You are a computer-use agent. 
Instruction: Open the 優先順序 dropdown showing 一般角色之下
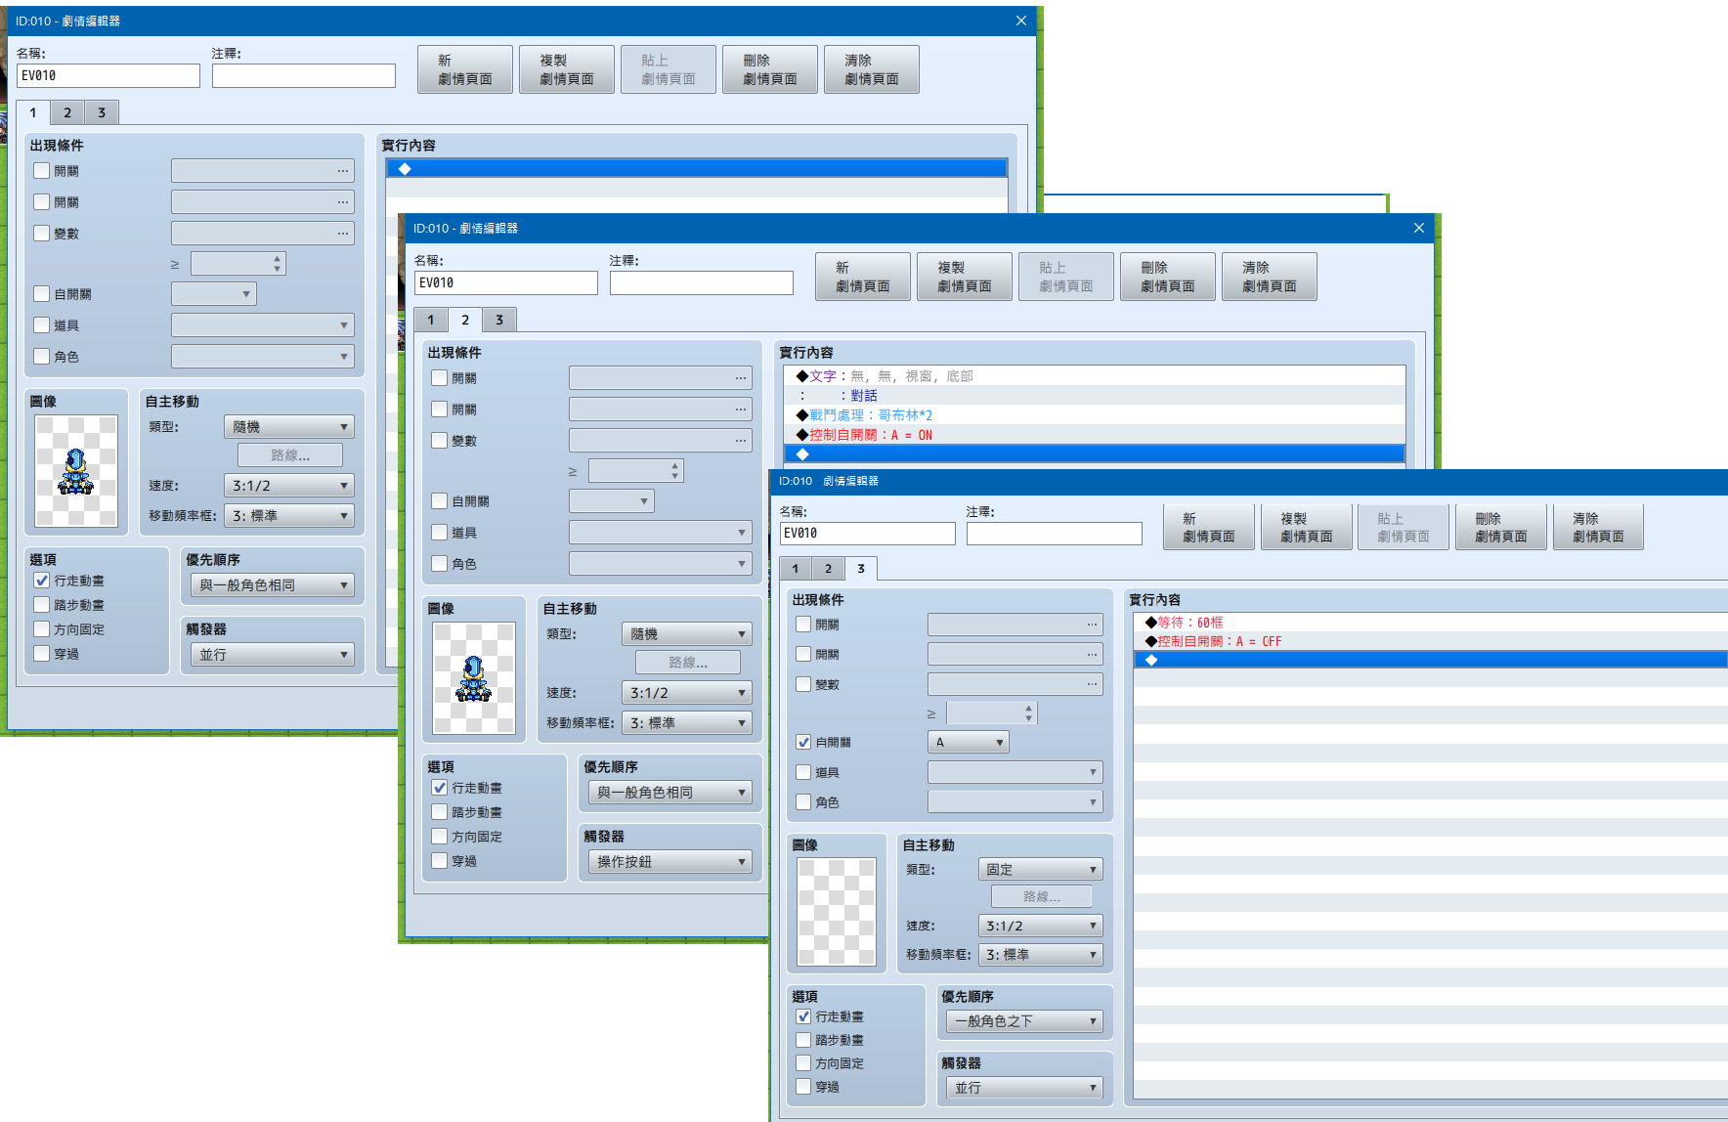[1024, 1021]
